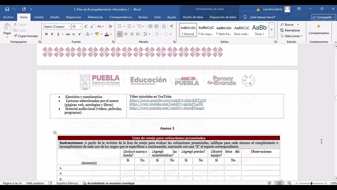The height and width of the screenshot is (190, 337).
Task: Increase indent icon in Párrafo group
Action: (x=156, y=26)
